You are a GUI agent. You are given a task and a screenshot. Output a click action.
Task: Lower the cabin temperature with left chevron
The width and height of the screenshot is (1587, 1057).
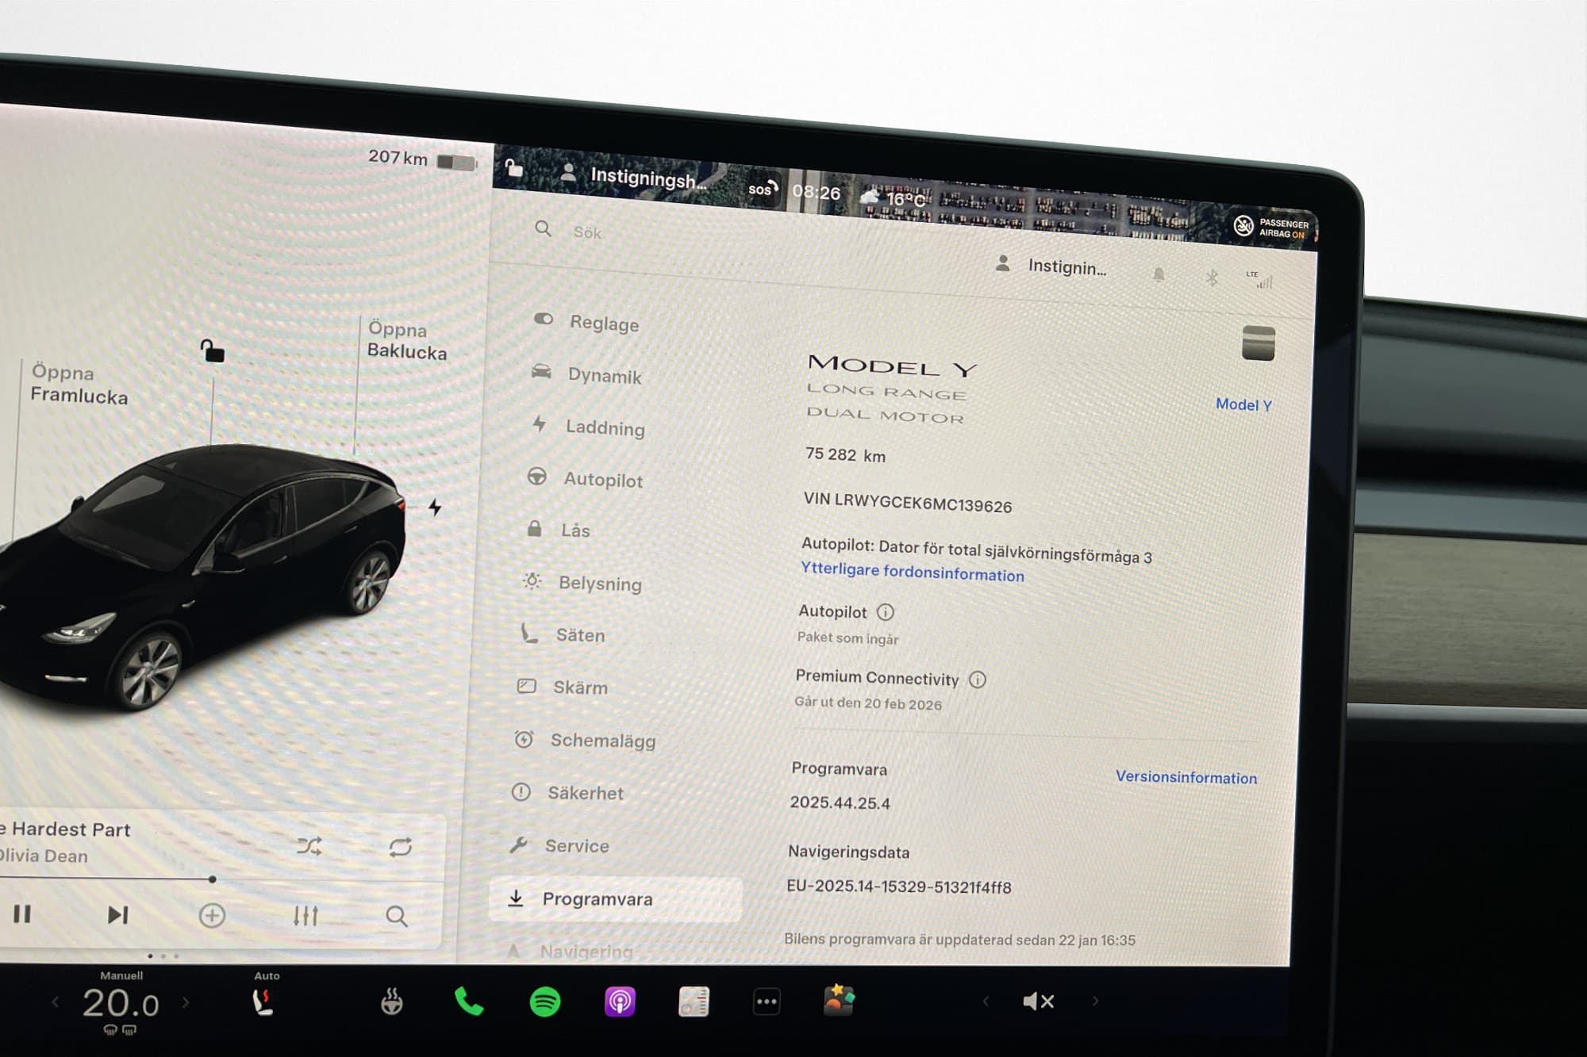(x=56, y=1002)
